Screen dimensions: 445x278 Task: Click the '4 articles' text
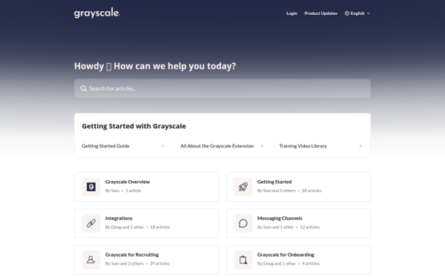[311, 263]
